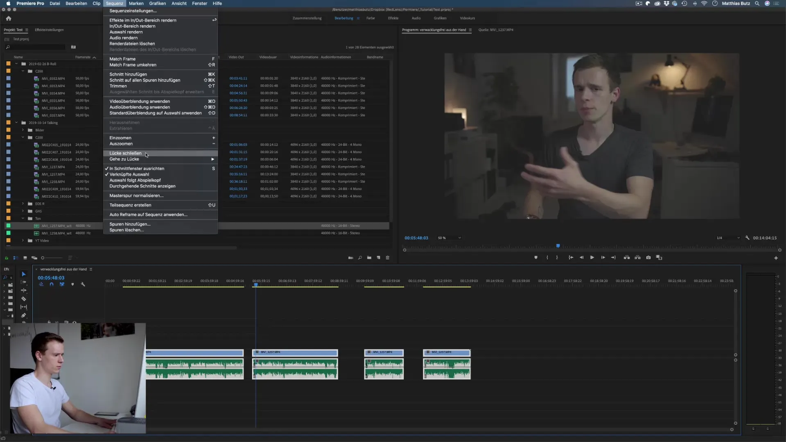786x442 pixels.
Task: Step back one frame in Program monitor
Action: tap(581, 257)
